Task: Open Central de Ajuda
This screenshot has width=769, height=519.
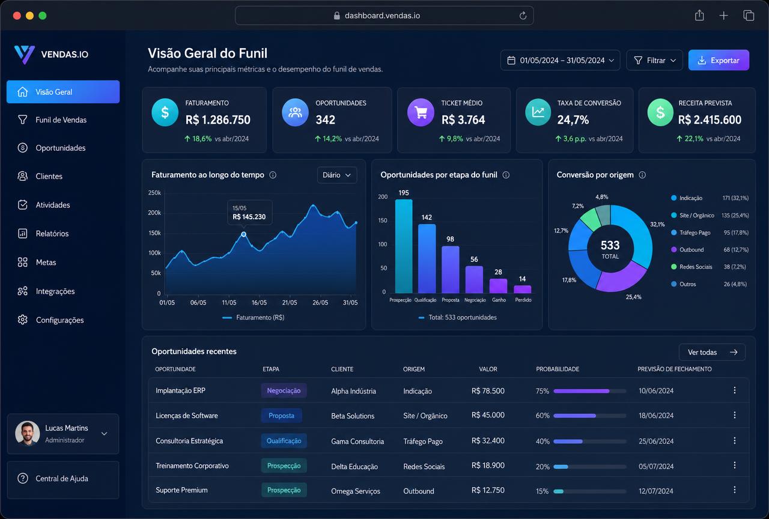Action: click(63, 479)
